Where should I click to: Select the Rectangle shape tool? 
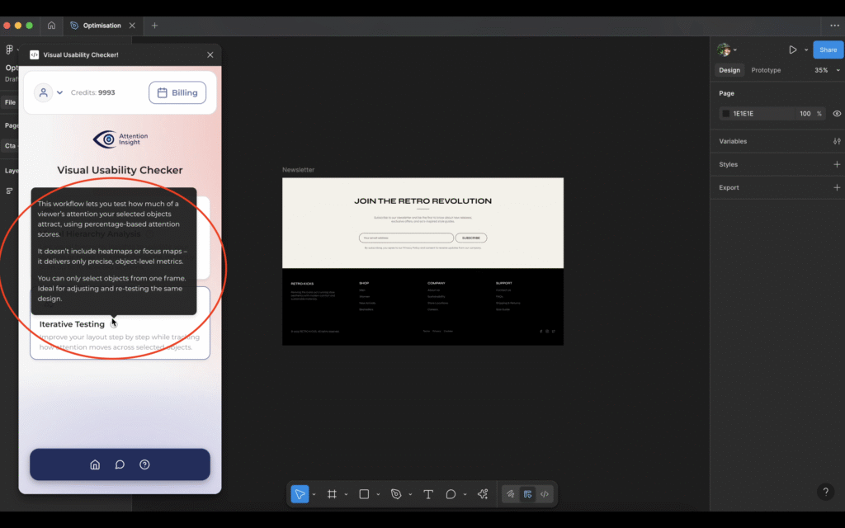(x=364, y=494)
